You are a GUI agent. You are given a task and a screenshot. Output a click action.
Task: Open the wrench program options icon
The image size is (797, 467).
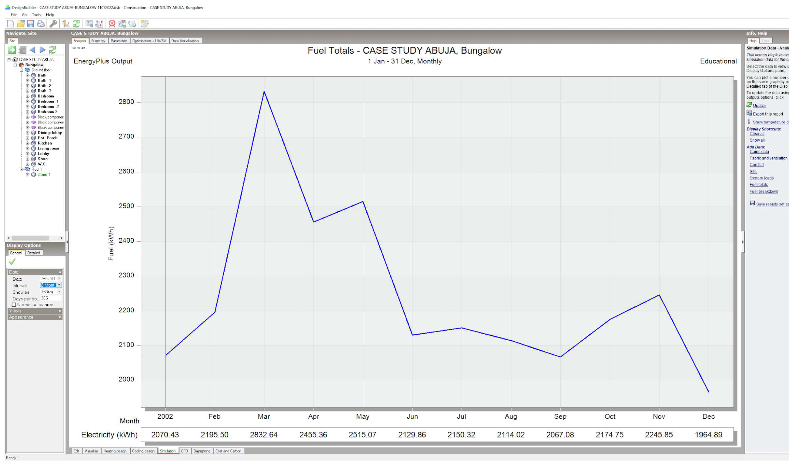(54, 24)
